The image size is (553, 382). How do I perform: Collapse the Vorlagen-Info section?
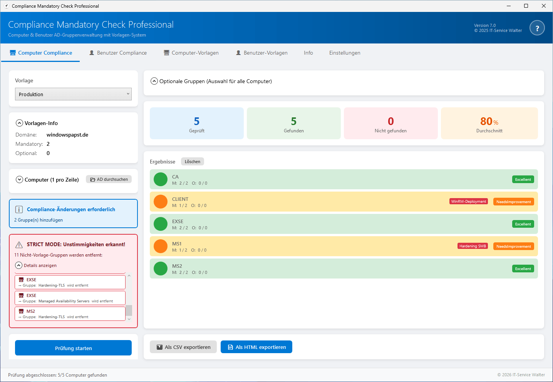point(19,123)
